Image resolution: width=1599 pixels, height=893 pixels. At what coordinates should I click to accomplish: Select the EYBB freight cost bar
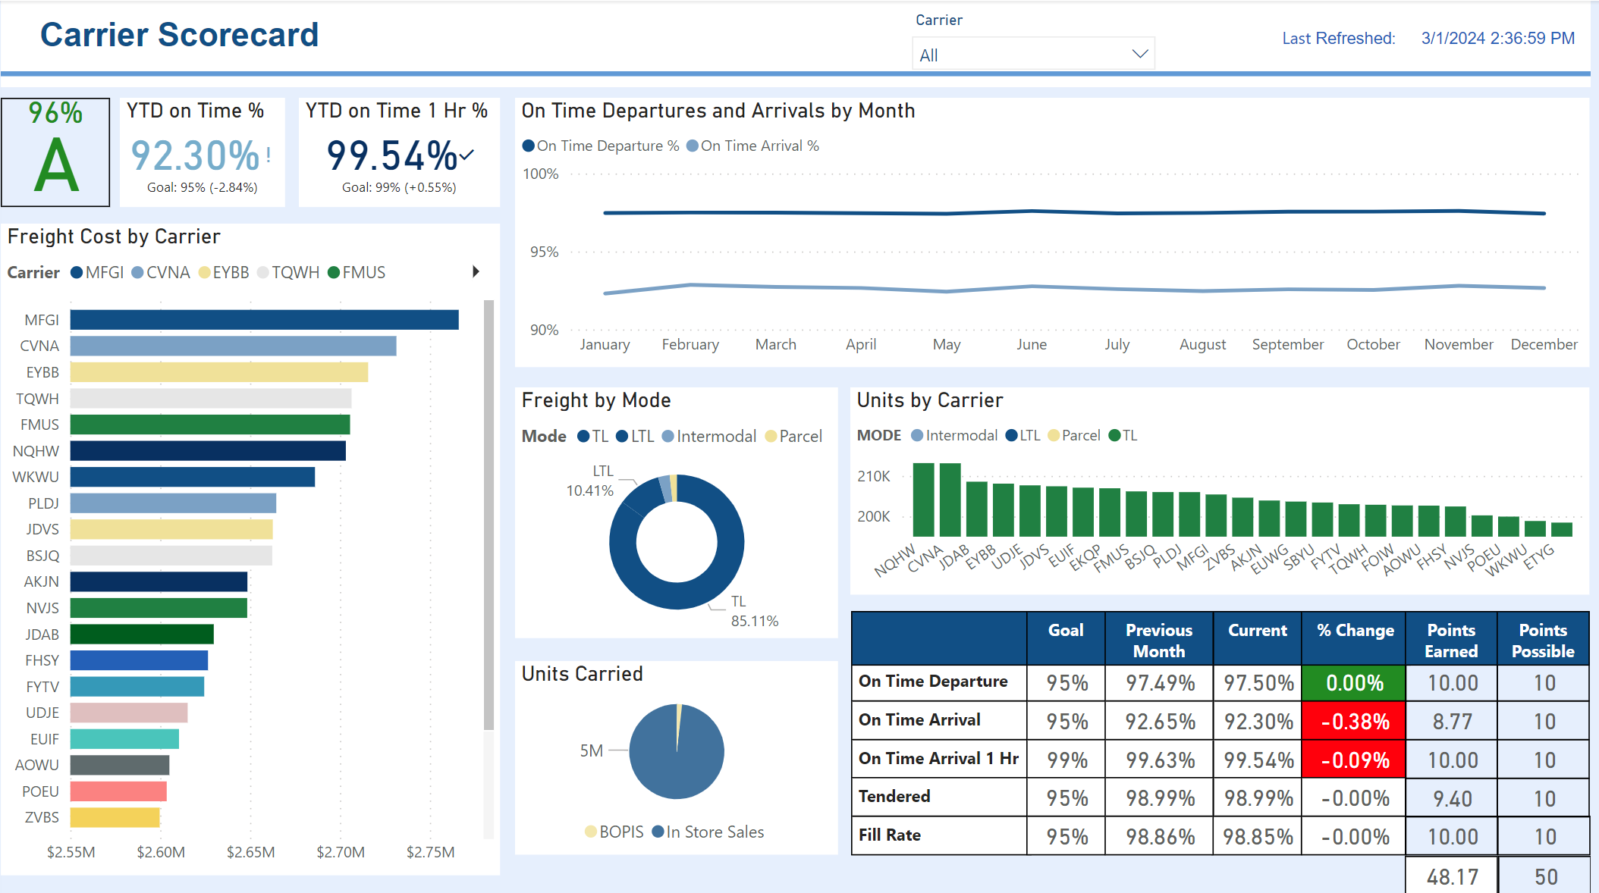[219, 372]
